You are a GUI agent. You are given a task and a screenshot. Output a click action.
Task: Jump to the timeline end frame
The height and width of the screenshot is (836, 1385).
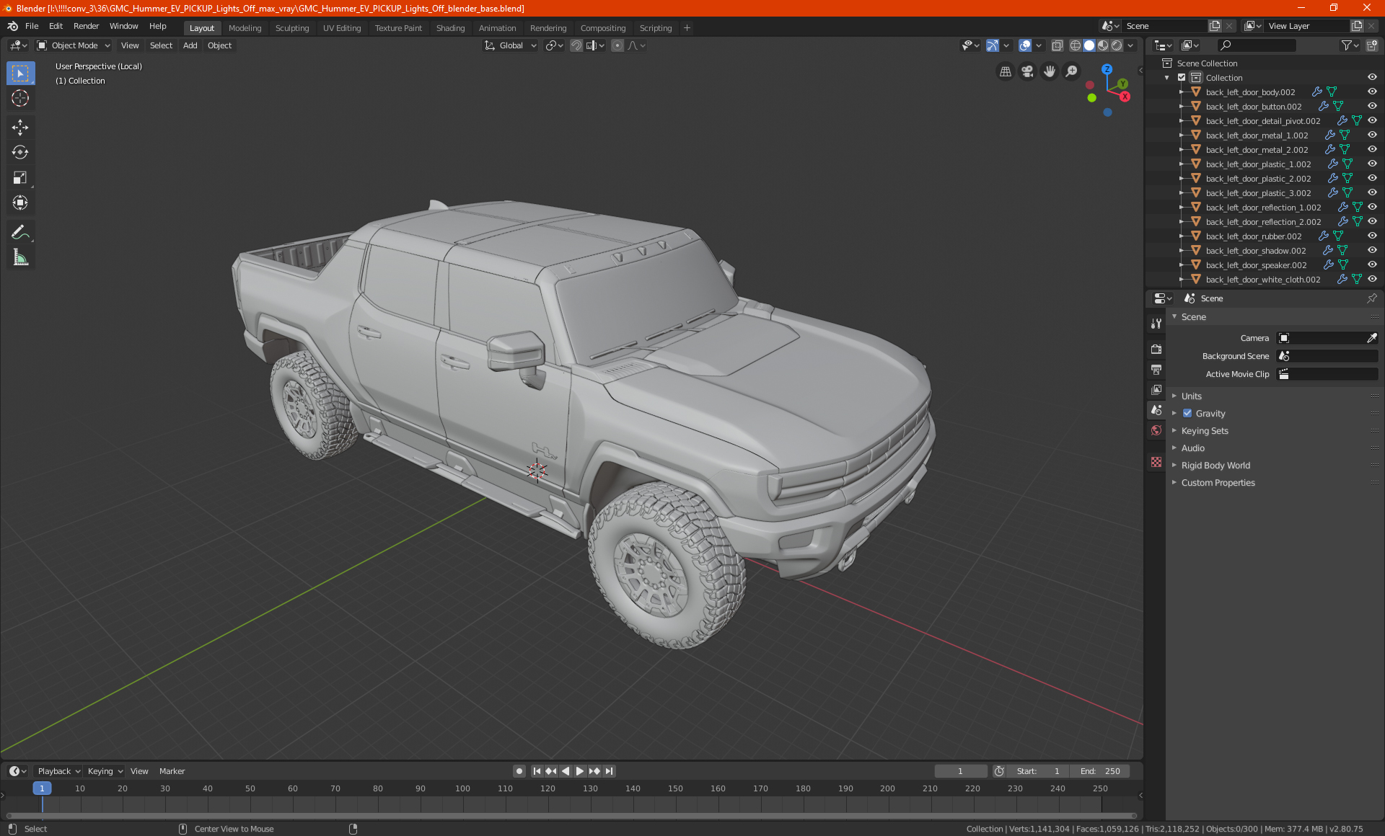(609, 771)
